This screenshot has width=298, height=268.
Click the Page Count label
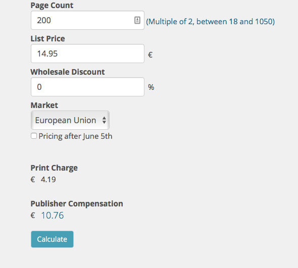[52, 6]
